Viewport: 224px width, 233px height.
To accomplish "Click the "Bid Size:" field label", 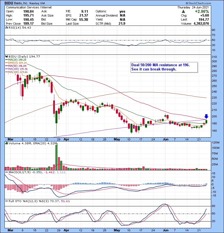I will coord(47,24).
